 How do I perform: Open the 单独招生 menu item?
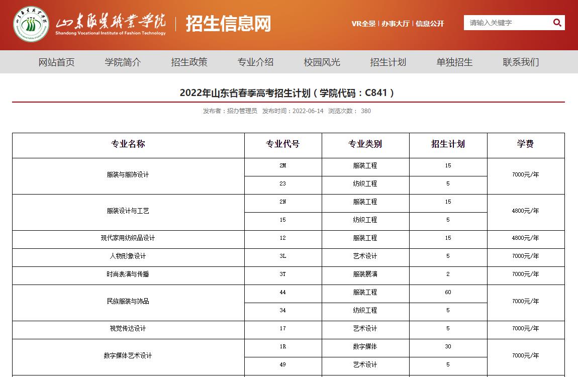pos(454,62)
